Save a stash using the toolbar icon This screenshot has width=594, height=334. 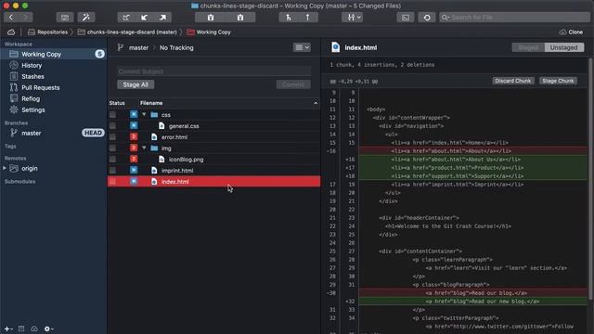pyautogui.click(x=211, y=17)
